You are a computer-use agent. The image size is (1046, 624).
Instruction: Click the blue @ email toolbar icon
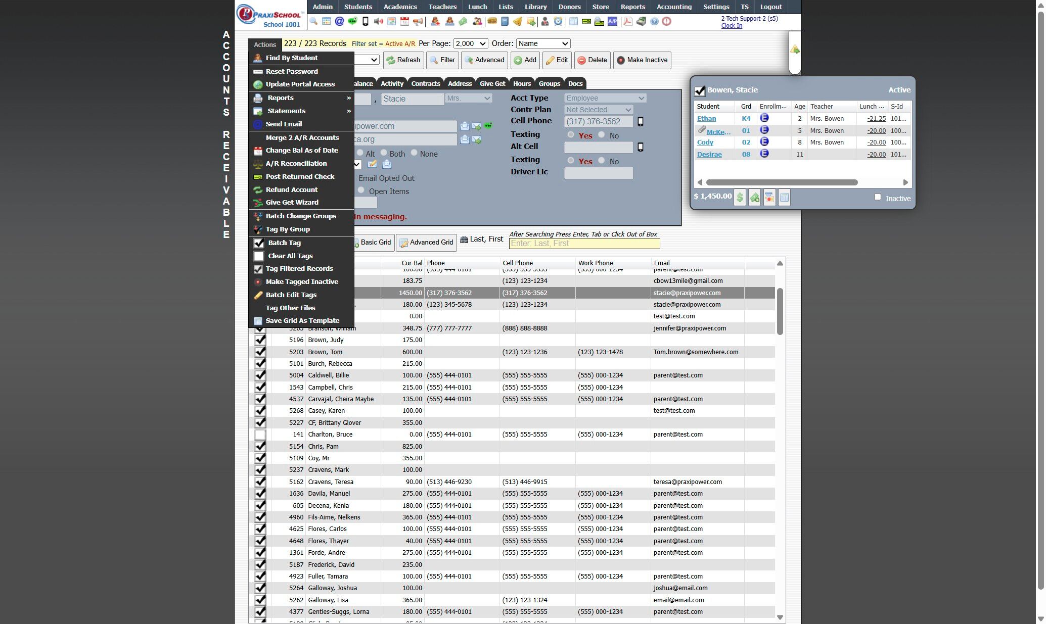tap(340, 21)
